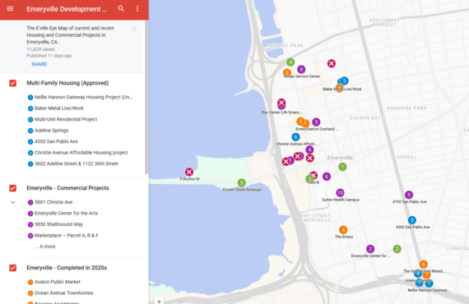Click blue marker 3 at Baker Metal Live/Work
This screenshot has width=469, height=304.
click(x=344, y=81)
